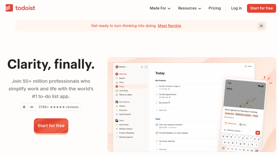The image size is (278, 156).
Task: Click the red Add task plus icon
Action: (x=117, y=74)
